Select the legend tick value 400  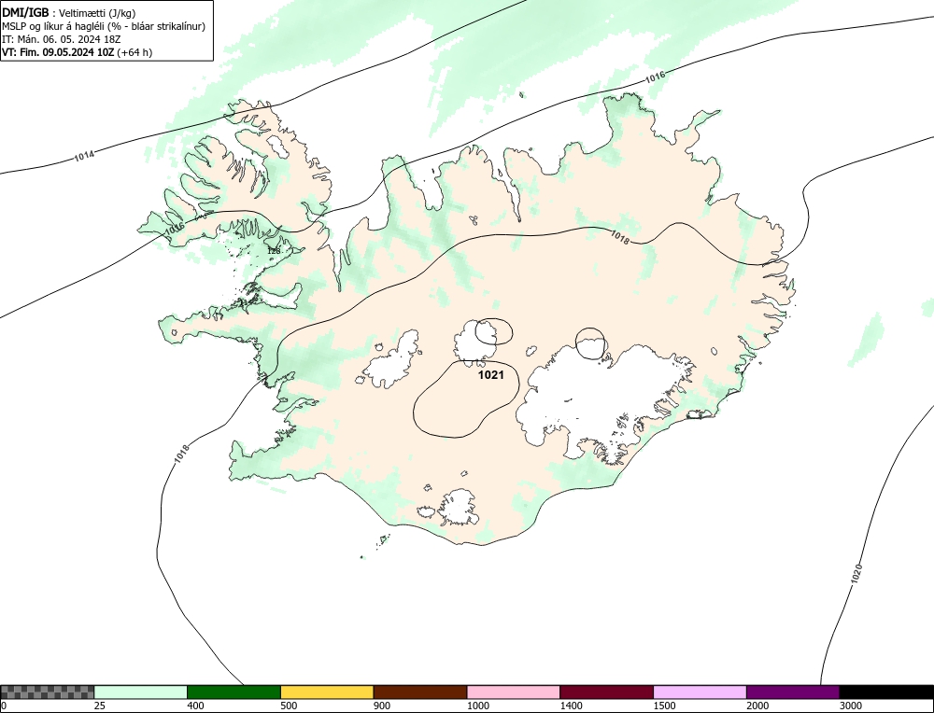point(195,706)
